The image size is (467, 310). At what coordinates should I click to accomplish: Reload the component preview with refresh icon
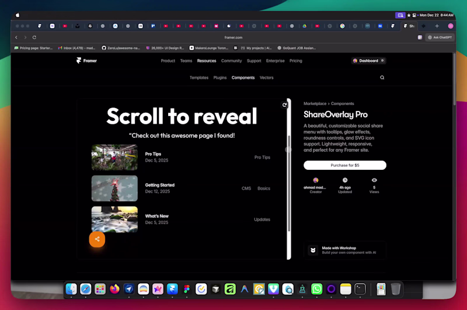284,105
